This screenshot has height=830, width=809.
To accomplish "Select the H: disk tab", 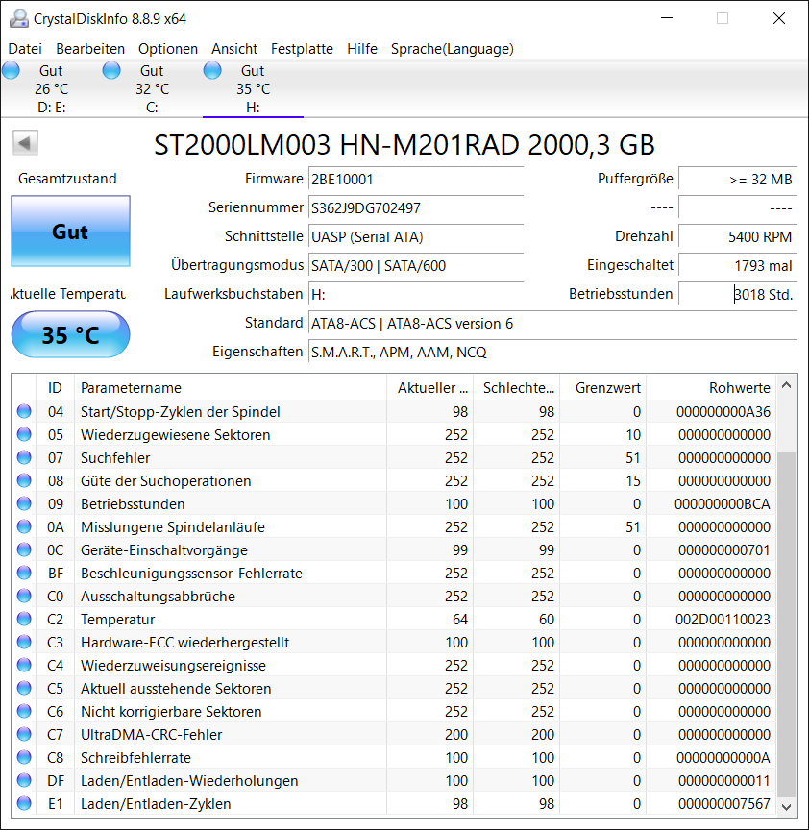I will click(x=253, y=88).
